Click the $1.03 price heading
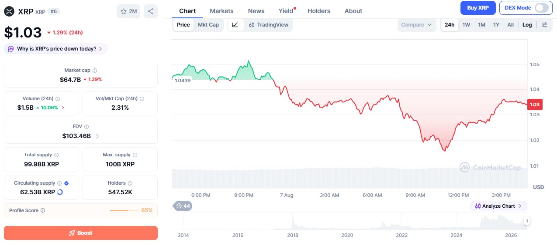 pyautogui.click(x=23, y=32)
